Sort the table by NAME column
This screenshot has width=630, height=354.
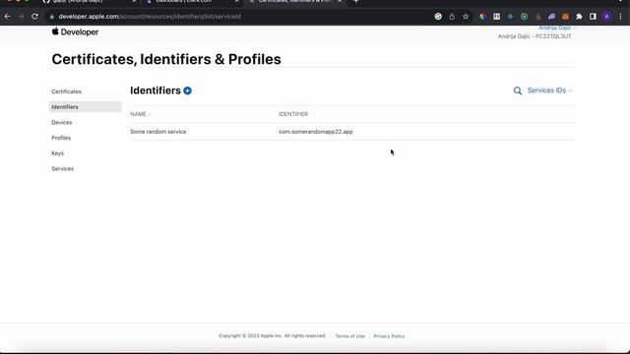[140, 114]
